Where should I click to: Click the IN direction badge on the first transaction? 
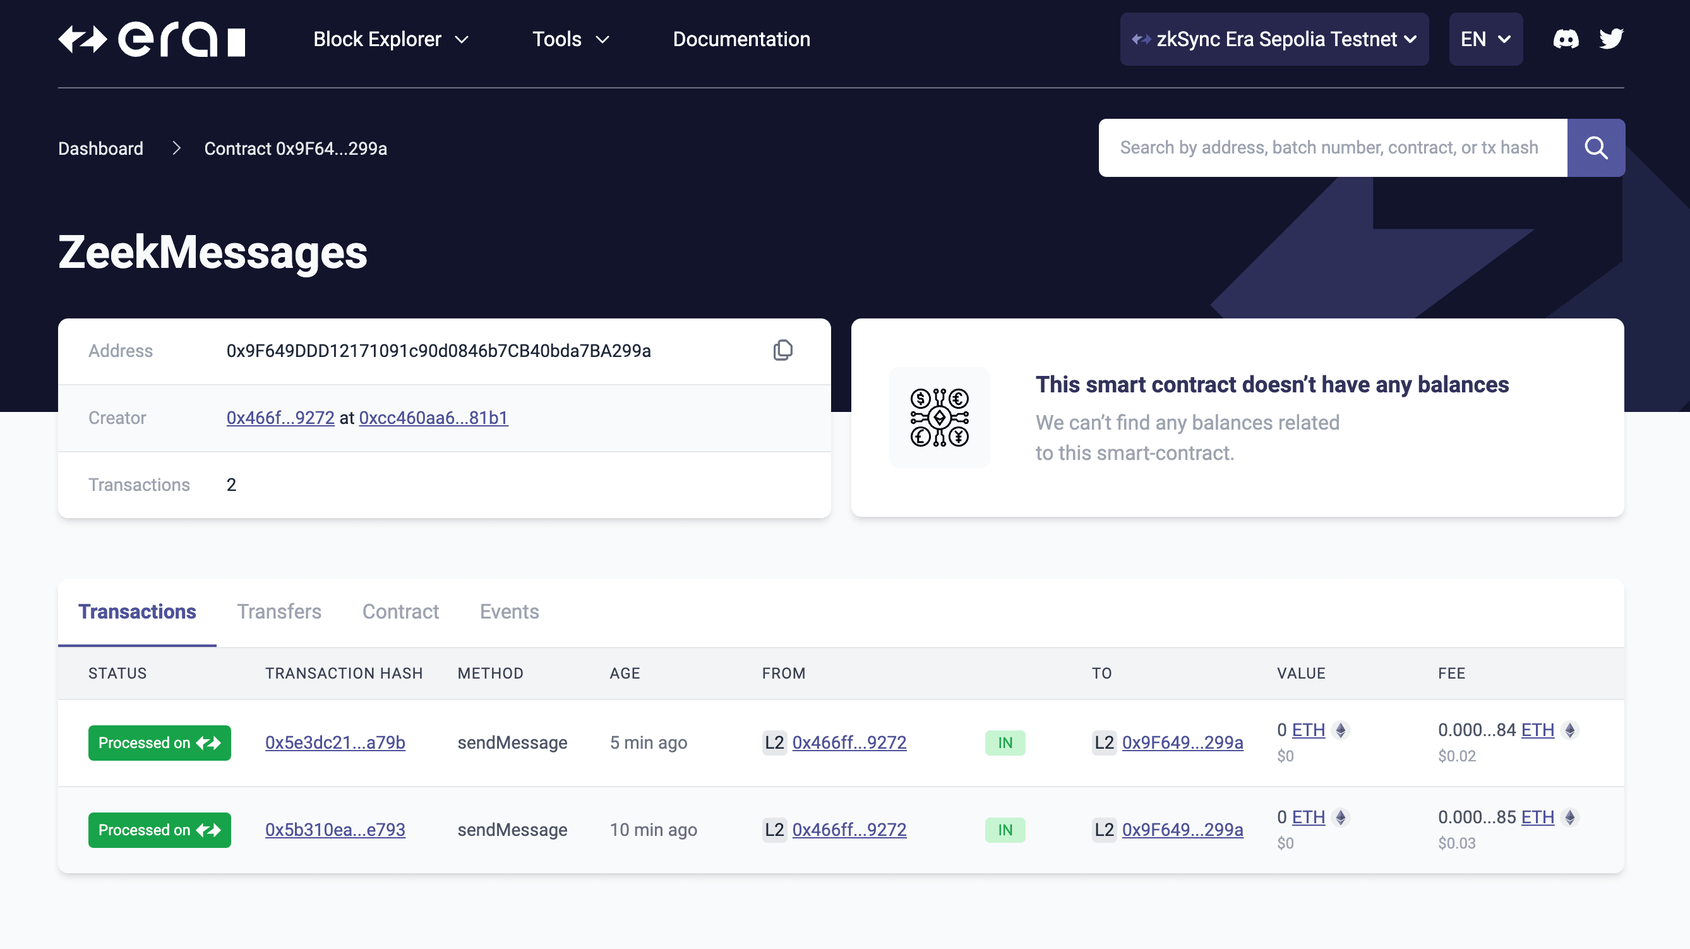1005,742
